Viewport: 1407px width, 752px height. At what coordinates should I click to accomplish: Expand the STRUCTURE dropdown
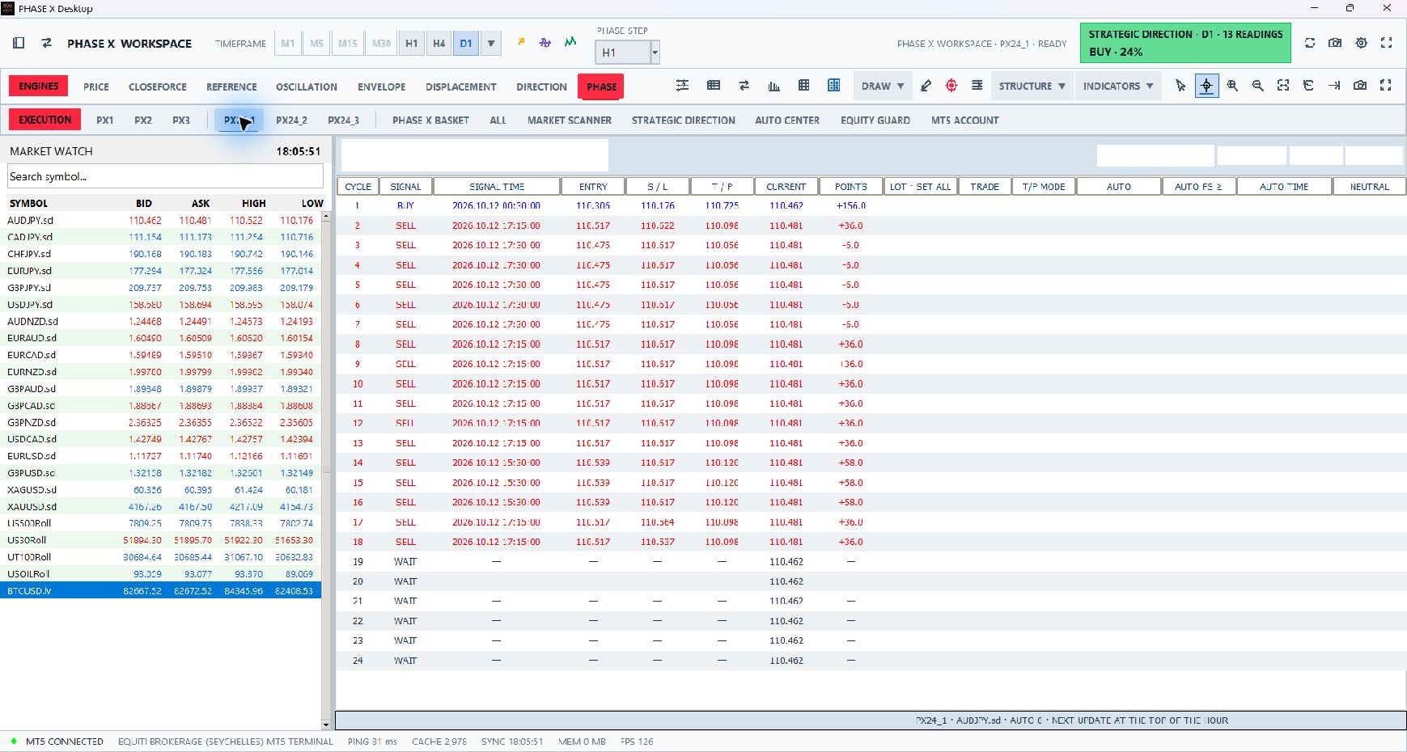point(1032,86)
